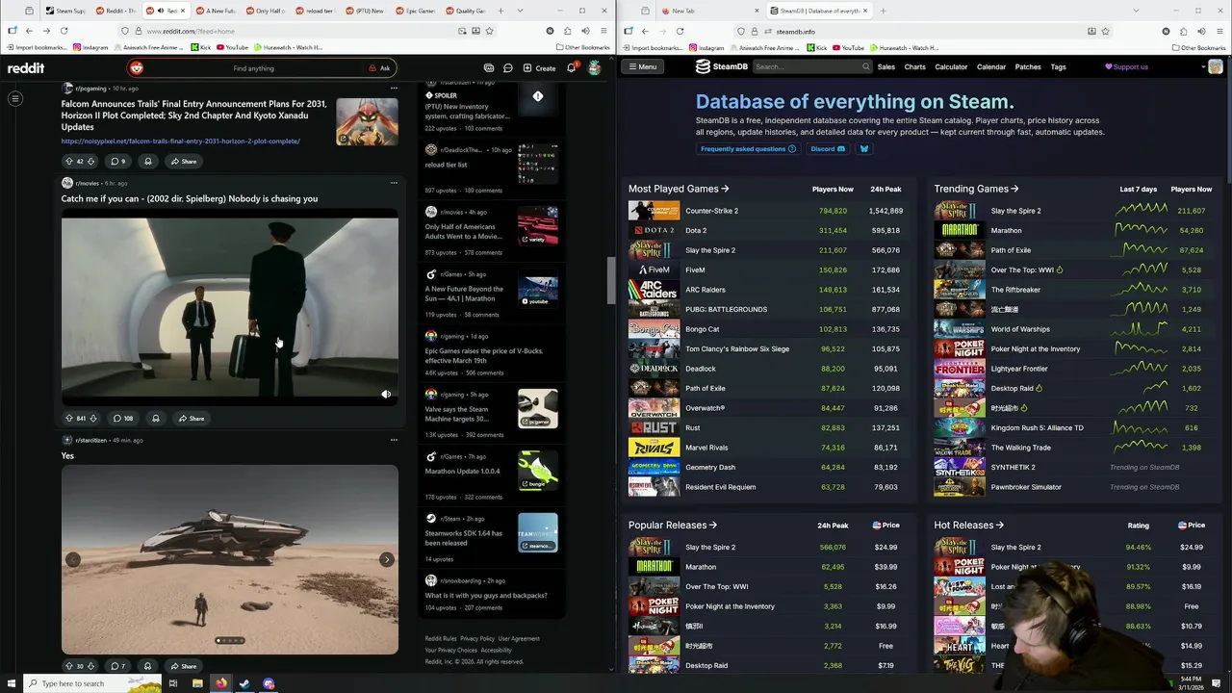
Task: Upvote the Catch me if you can post
Action: [x=68, y=418]
